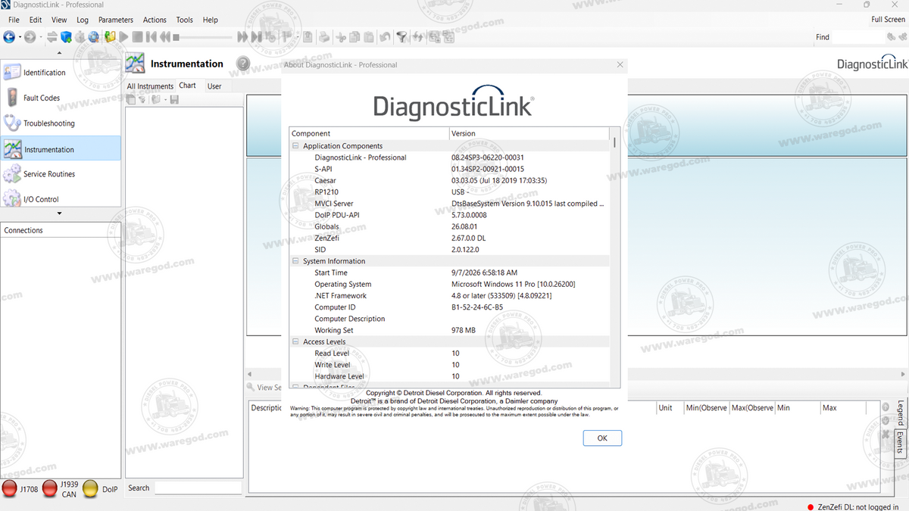
Task: Click the skip-to-start playback button
Action: 151,36
